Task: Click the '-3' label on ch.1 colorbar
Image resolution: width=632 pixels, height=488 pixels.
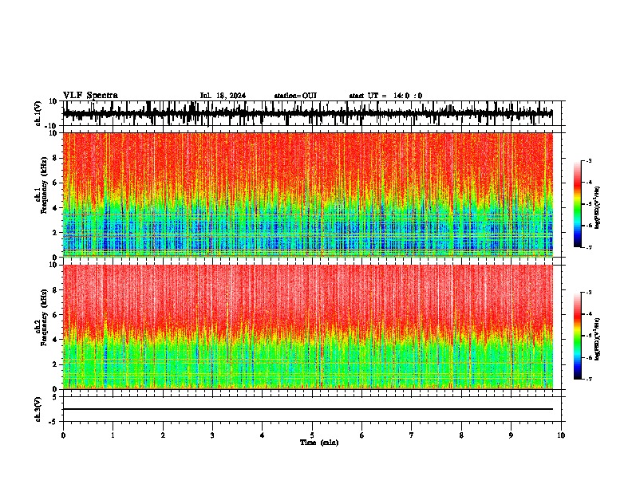Action: coord(588,161)
